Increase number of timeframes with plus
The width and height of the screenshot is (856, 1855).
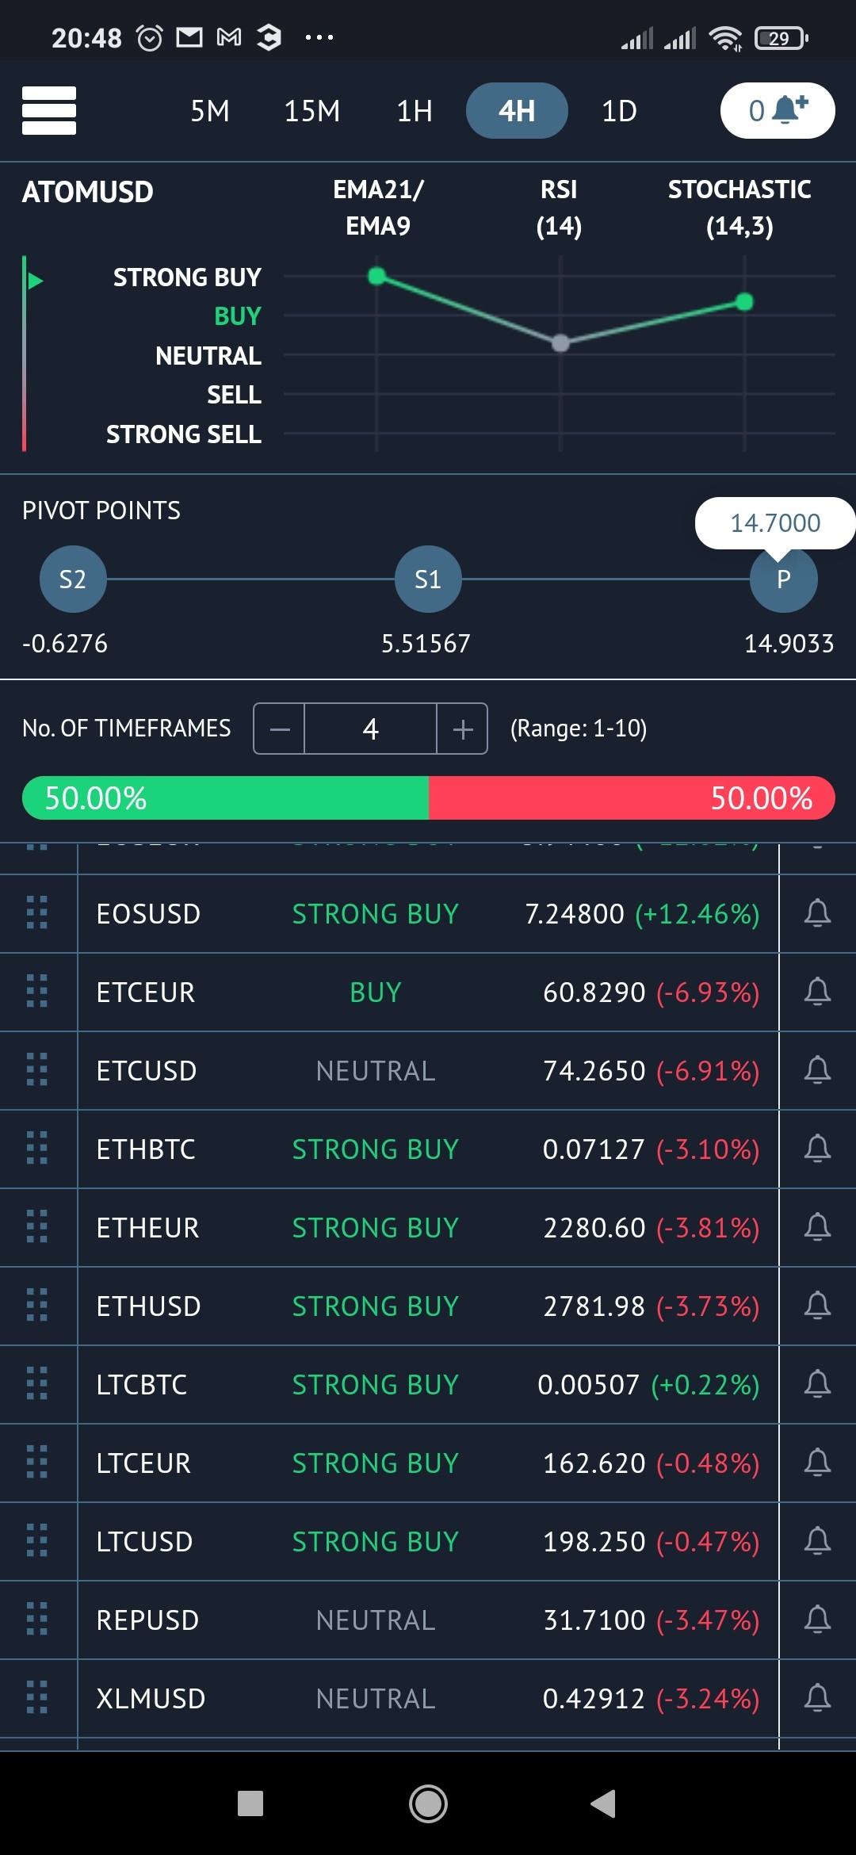point(462,729)
